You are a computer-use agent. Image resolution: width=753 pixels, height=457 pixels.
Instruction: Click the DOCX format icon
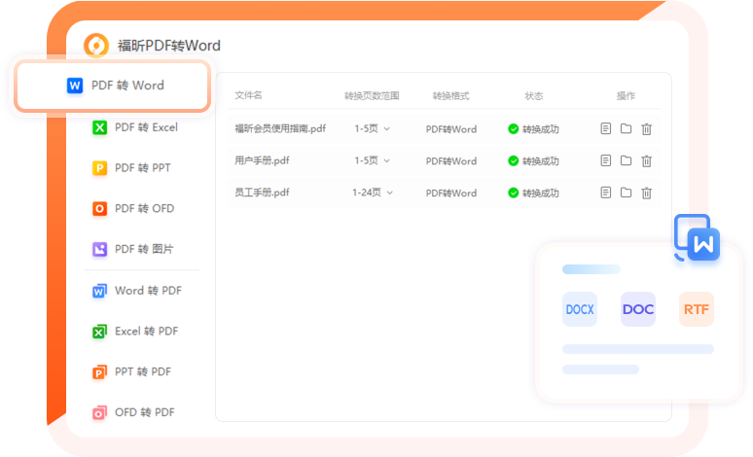[x=580, y=309]
